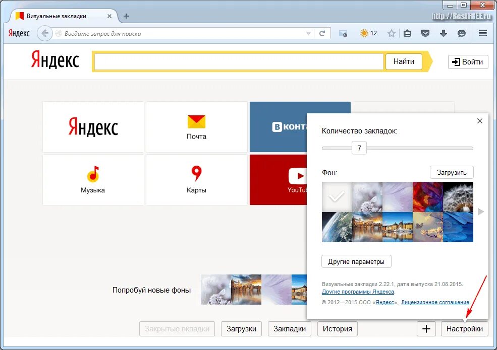The width and height of the screenshot is (497, 350).
Task: Click the Яндекс link in the copyright line
Action: [384, 302]
